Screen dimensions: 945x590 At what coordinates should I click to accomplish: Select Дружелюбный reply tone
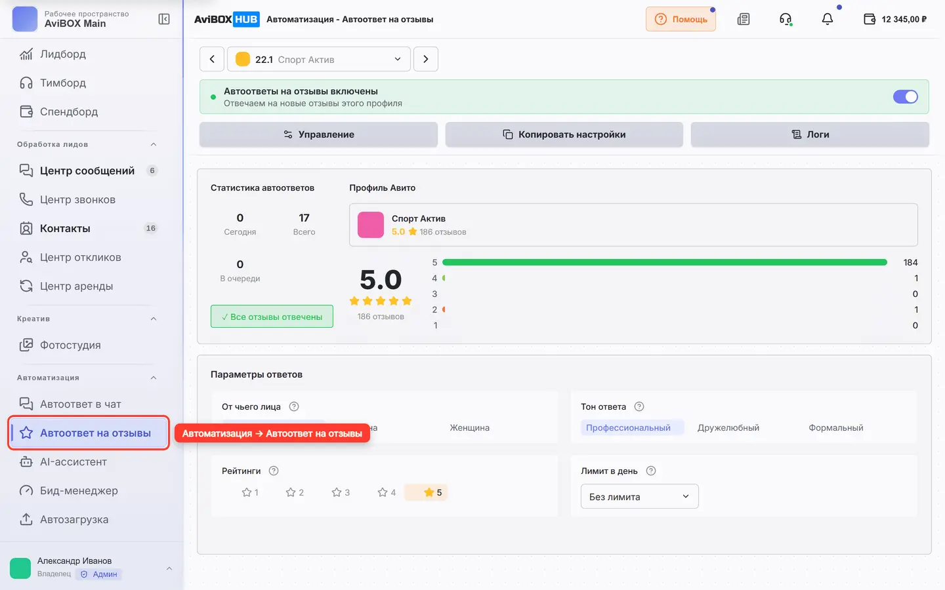click(728, 427)
